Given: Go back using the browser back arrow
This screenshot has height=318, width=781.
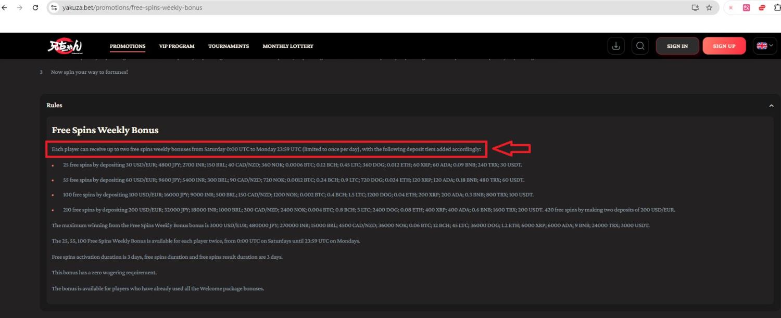Looking at the screenshot, I should click(x=5, y=8).
